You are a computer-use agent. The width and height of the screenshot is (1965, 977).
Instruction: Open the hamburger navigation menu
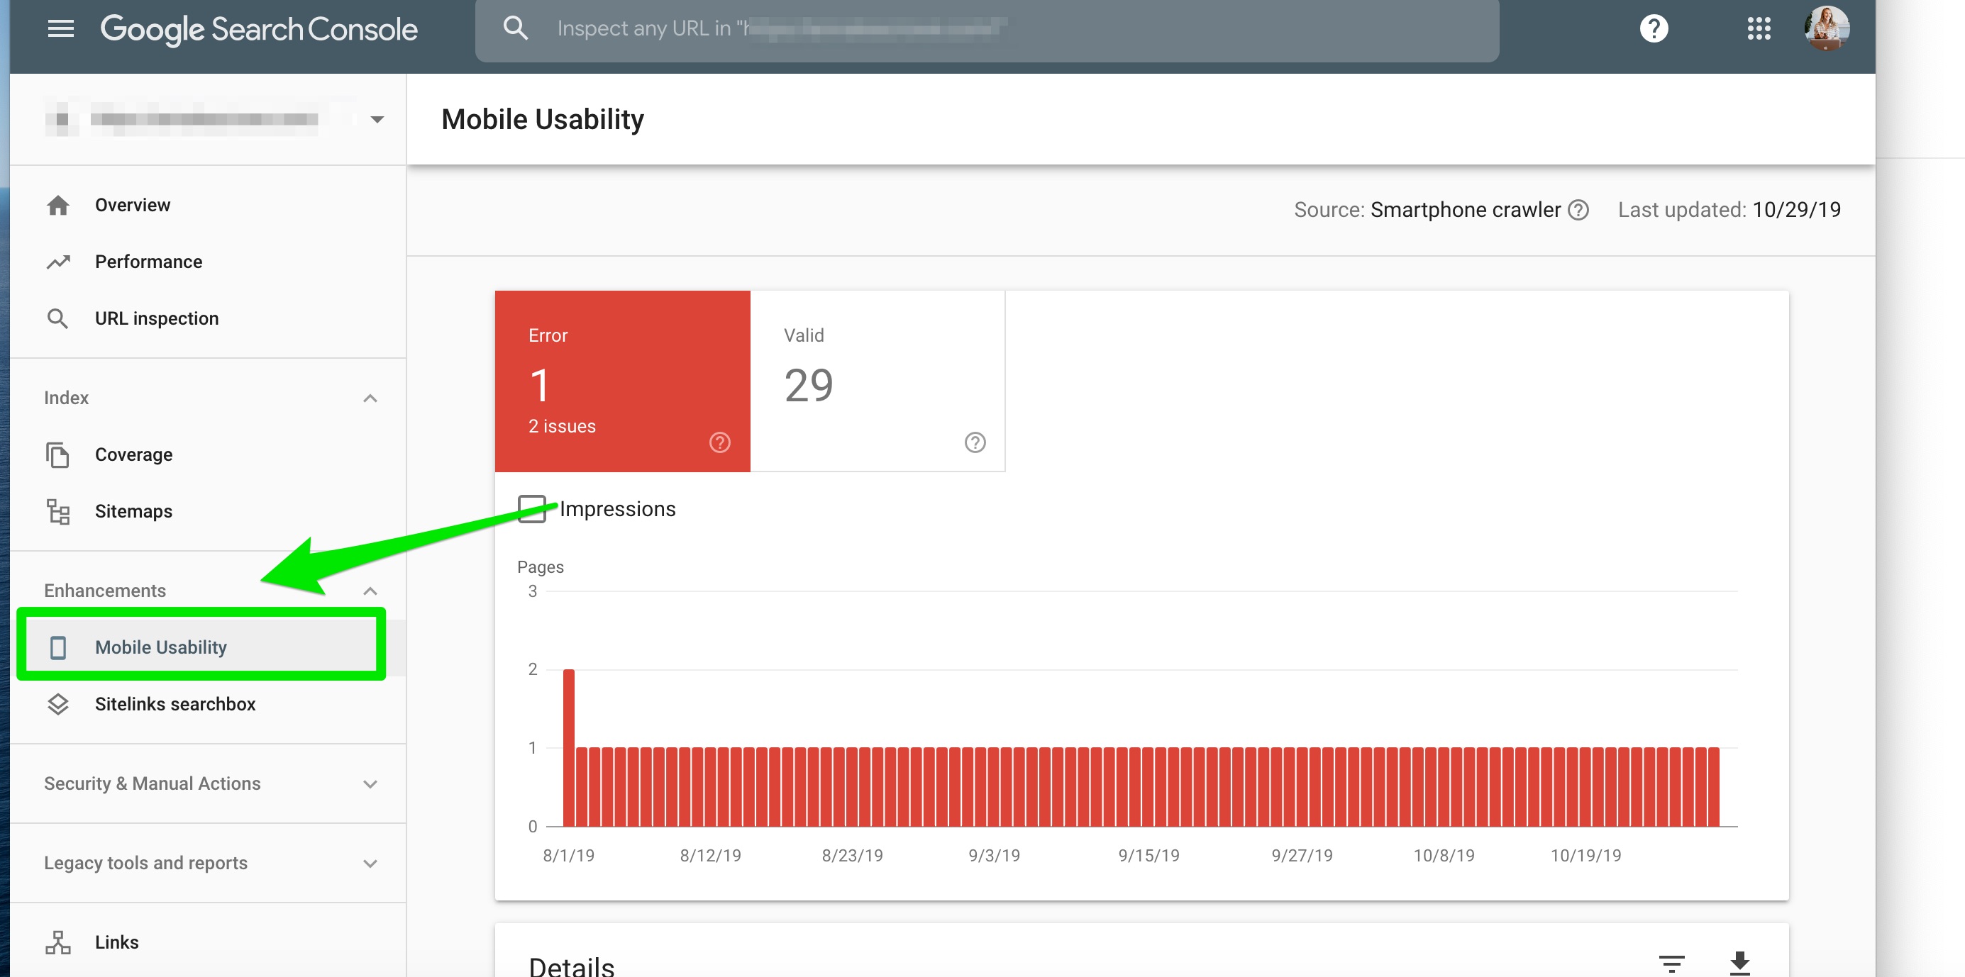point(61,29)
